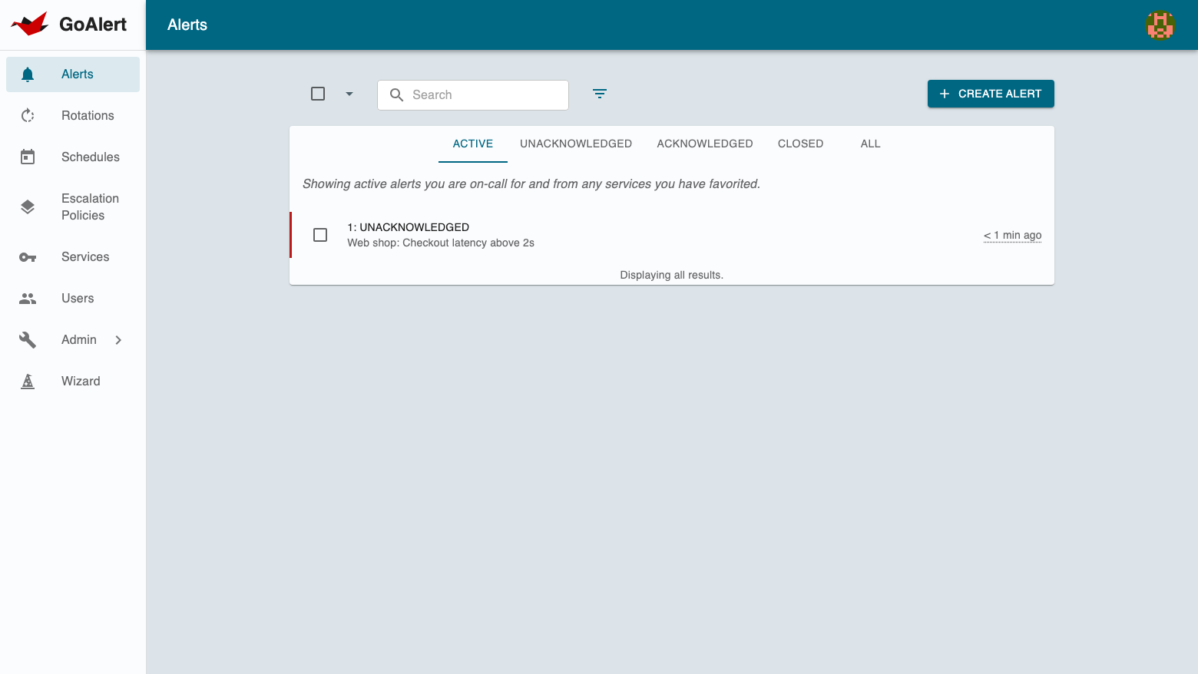Switch to the Acknowledged tab
Image resolution: width=1198 pixels, height=674 pixels.
[705, 144]
